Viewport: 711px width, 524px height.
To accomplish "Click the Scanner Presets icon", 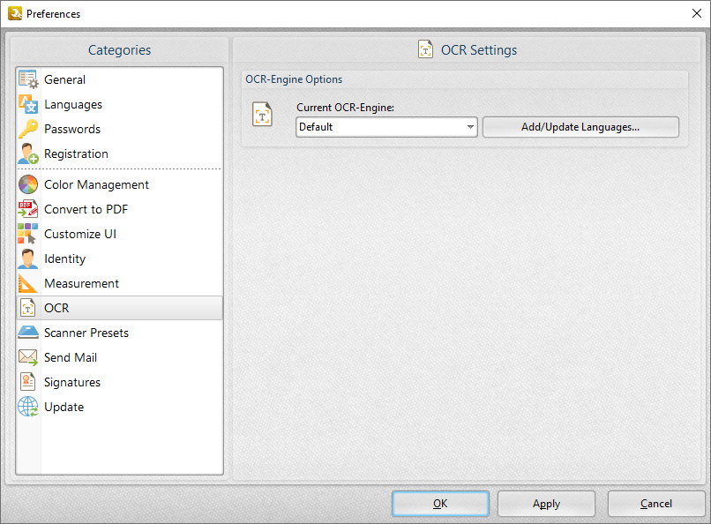I will (x=28, y=333).
